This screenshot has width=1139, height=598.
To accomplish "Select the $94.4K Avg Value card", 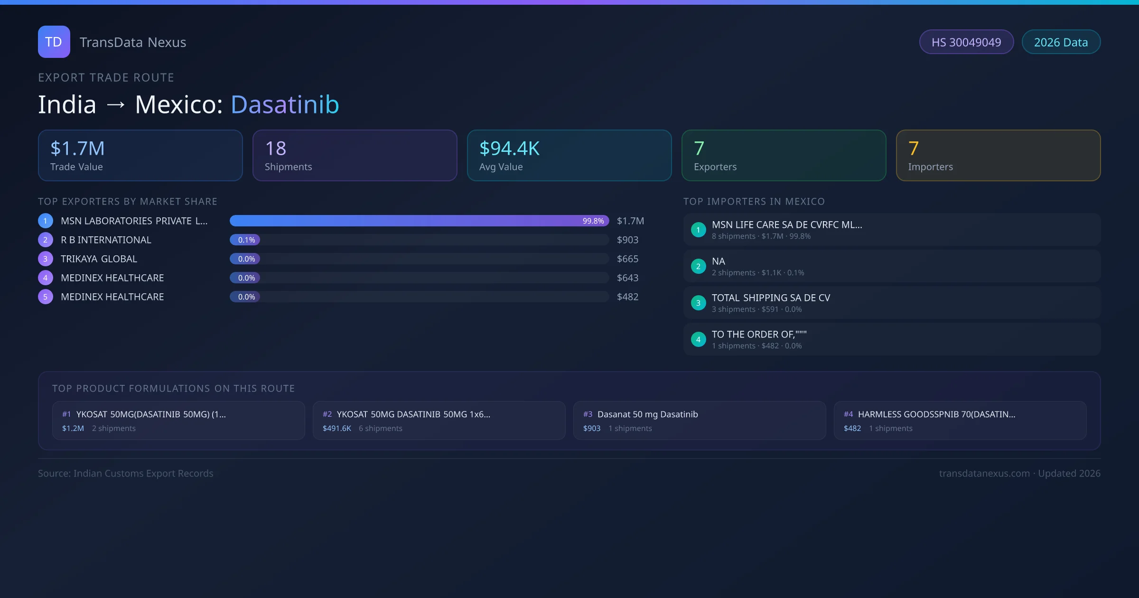I will click(569, 155).
